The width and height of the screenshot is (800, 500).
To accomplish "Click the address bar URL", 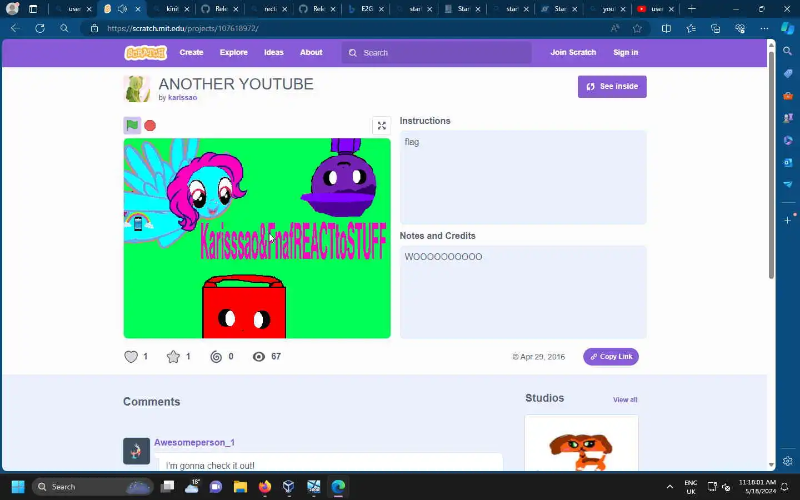I will (x=183, y=28).
